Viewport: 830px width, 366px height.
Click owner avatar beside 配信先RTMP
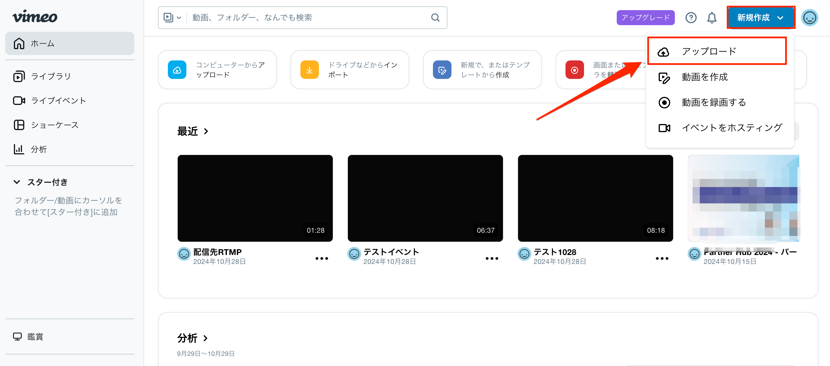pos(184,254)
